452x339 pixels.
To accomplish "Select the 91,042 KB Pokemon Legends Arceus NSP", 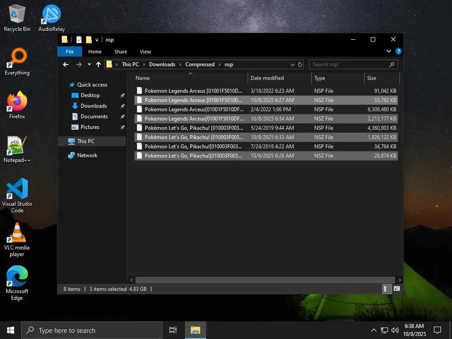I will [x=266, y=91].
